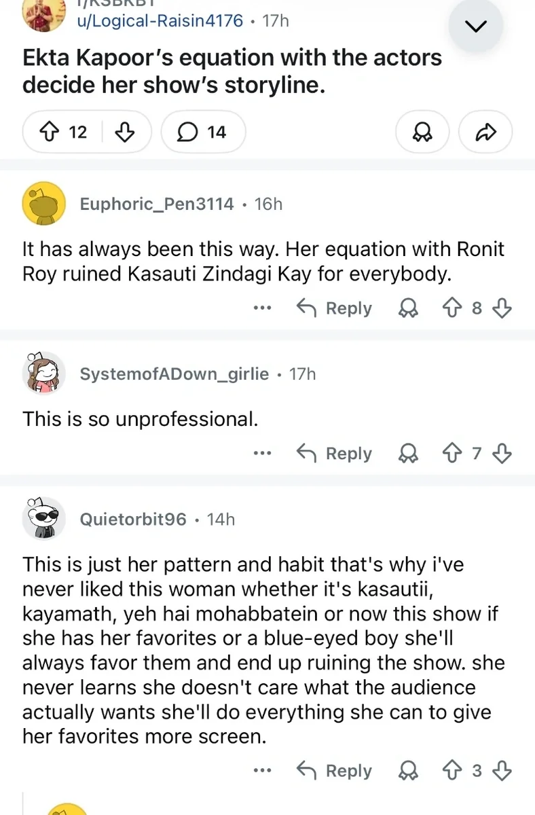Viewport: 535px width, 815px height.
Task: Downvote Euphoric_Pen3114's comment
Action: coord(501,308)
